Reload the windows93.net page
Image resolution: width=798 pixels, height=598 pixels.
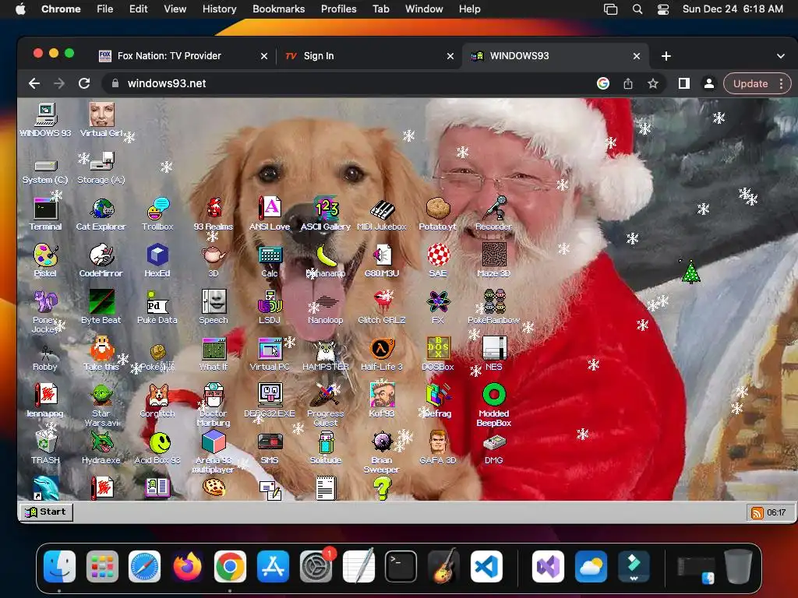84,83
